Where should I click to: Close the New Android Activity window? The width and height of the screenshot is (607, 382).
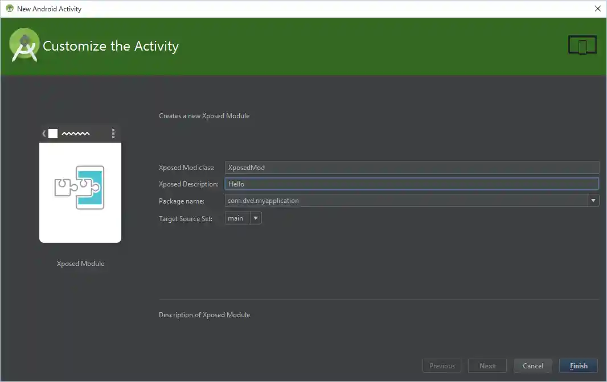597,9
